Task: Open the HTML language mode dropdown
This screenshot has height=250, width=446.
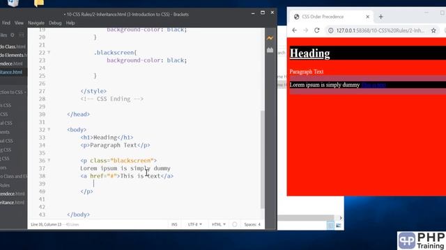Action: (218, 224)
